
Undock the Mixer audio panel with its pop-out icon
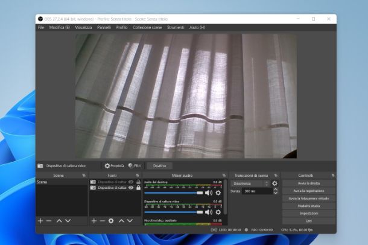point(224,175)
